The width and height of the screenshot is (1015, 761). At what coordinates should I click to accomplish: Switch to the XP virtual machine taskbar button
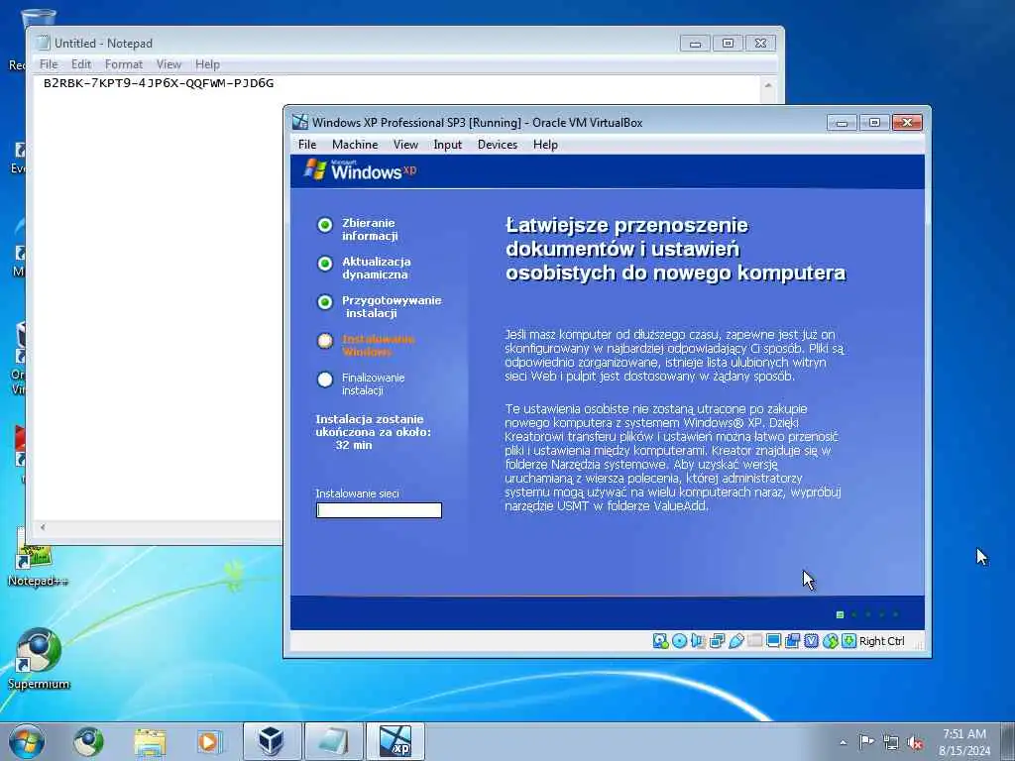click(395, 741)
